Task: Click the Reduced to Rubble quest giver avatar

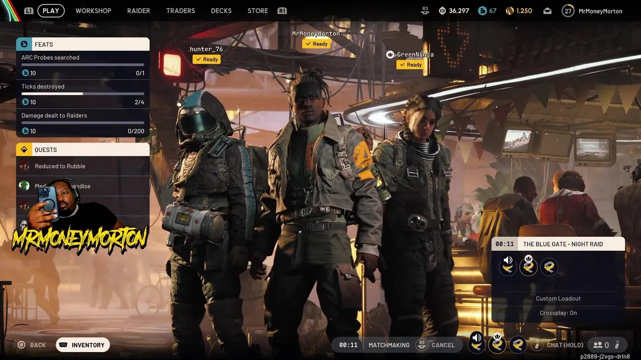Action: (x=24, y=166)
